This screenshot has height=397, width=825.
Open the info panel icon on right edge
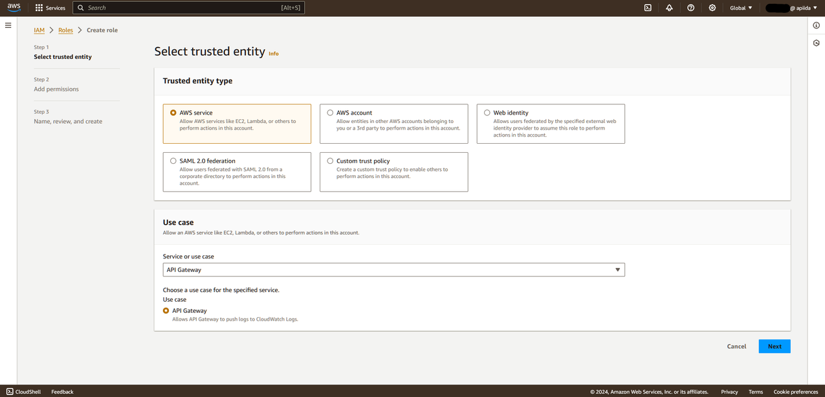[817, 25]
